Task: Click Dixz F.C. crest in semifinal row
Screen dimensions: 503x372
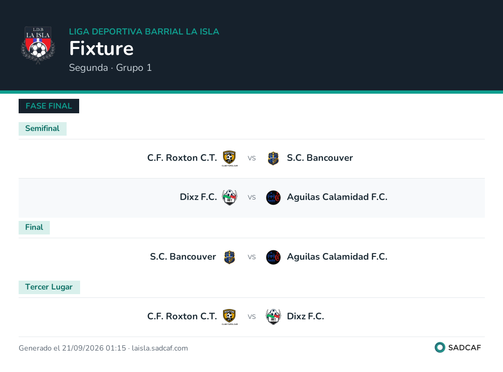Action: click(229, 198)
